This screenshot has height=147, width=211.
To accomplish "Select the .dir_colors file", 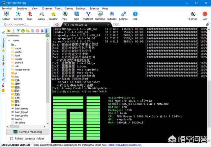I will 18,122.
